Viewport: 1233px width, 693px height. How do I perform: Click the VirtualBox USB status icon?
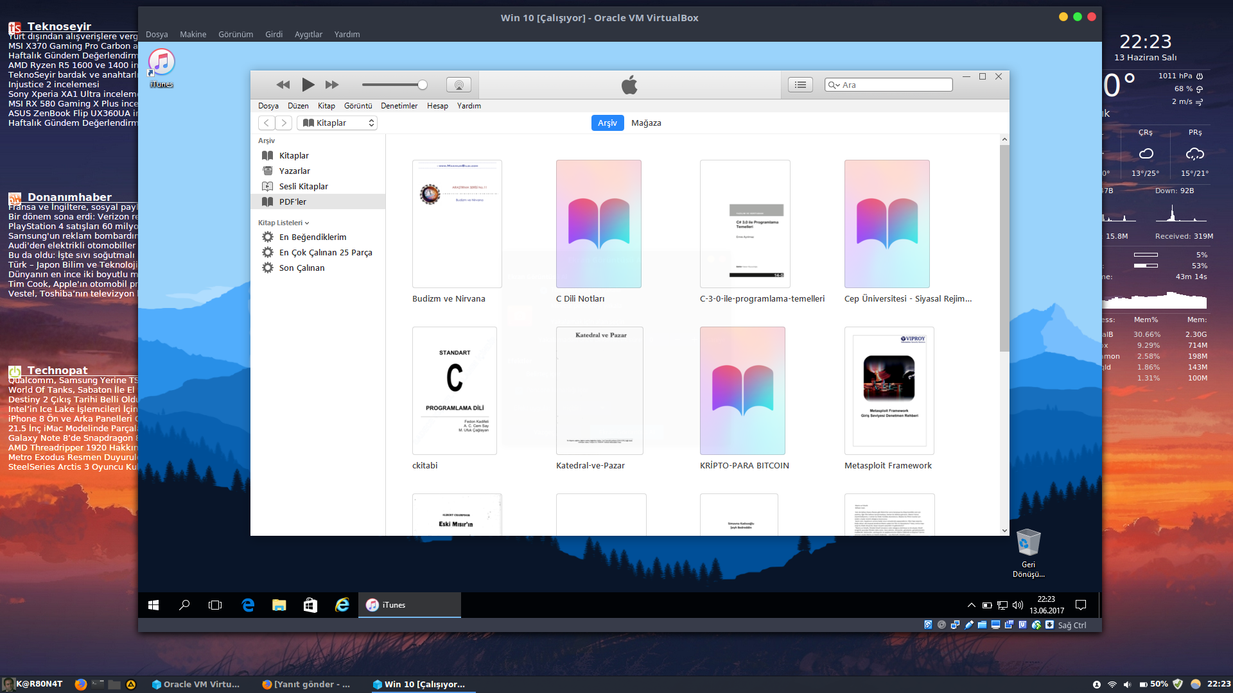[968, 625]
